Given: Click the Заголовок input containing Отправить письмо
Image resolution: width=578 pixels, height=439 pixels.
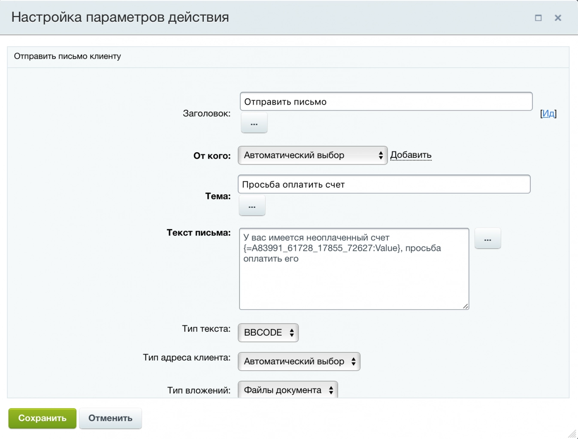Looking at the screenshot, I should click(x=385, y=101).
